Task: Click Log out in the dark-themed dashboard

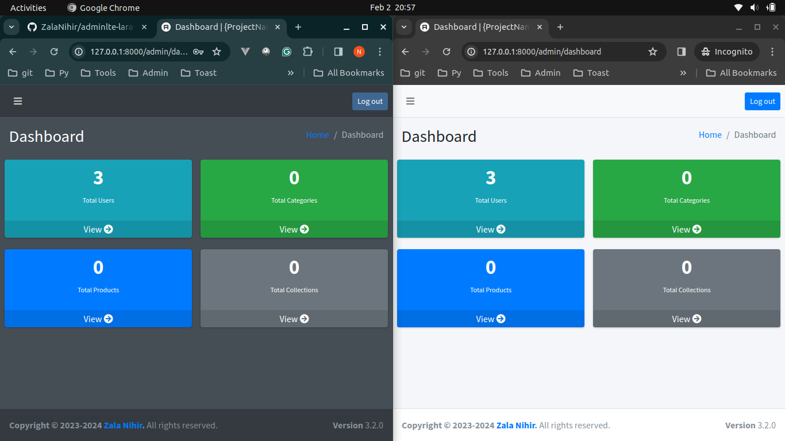Action: [370, 101]
